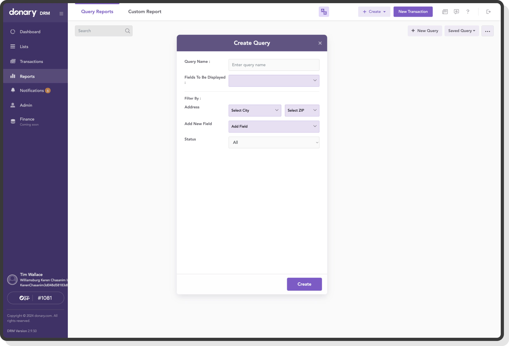The height and width of the screenshot is (346, 509).
Task: Click the search magnifier icon
Action: [127, 31]
